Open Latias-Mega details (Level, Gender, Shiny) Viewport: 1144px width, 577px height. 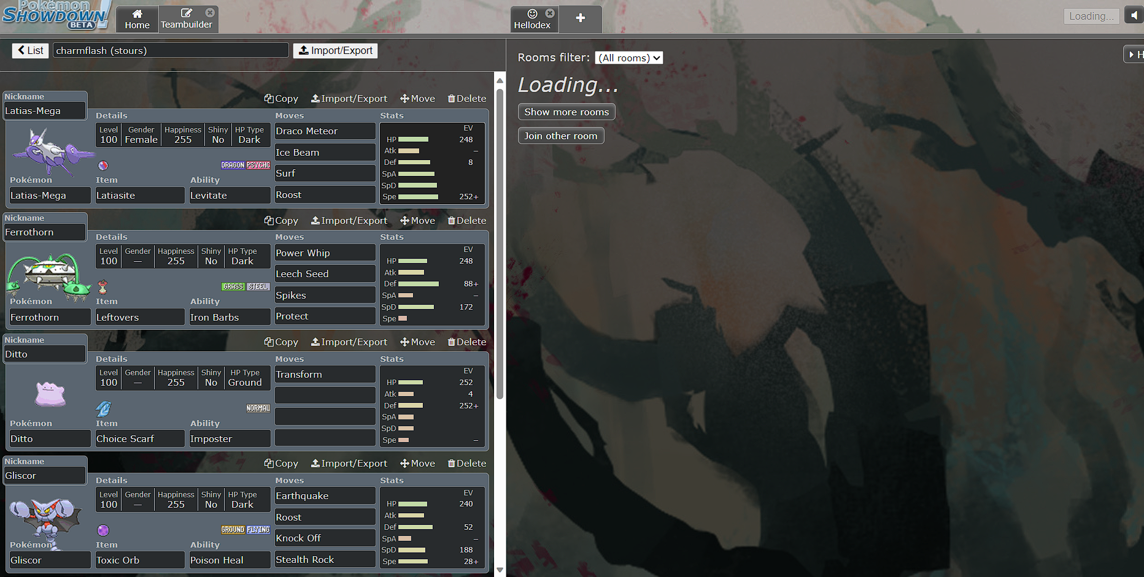pyautogui.click(x=183, y=135)
